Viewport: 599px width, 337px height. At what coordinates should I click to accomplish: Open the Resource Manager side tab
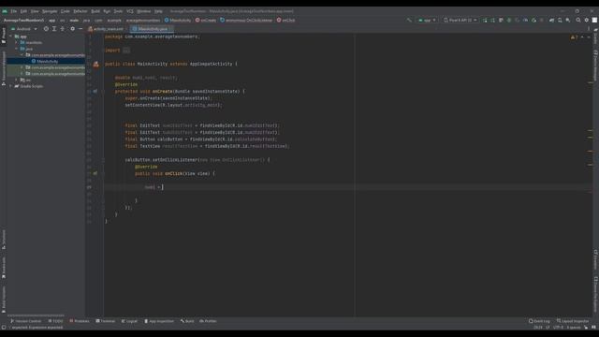[x=4, y=68]
